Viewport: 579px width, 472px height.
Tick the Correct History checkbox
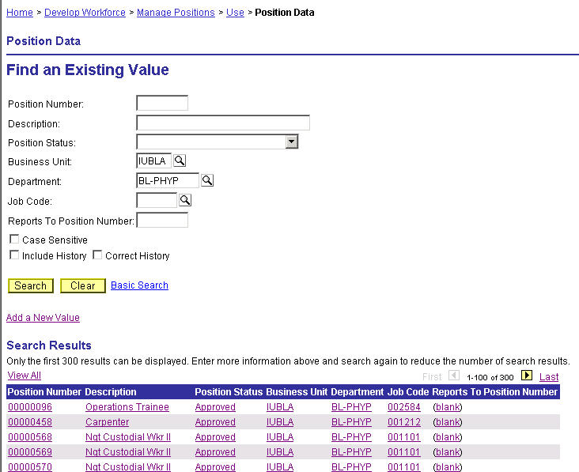(x=97, y=255)
